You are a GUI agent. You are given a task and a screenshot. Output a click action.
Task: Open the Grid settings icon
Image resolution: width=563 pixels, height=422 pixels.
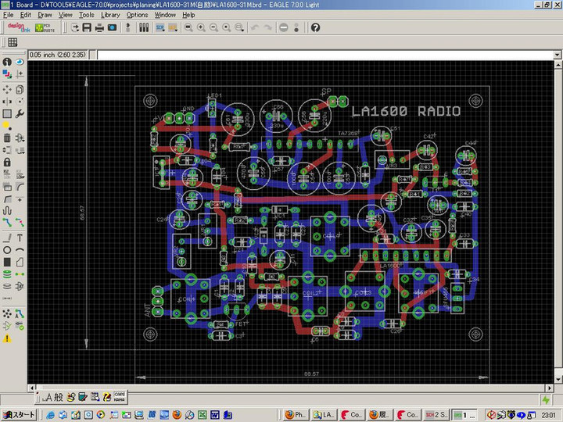[13, 42]
